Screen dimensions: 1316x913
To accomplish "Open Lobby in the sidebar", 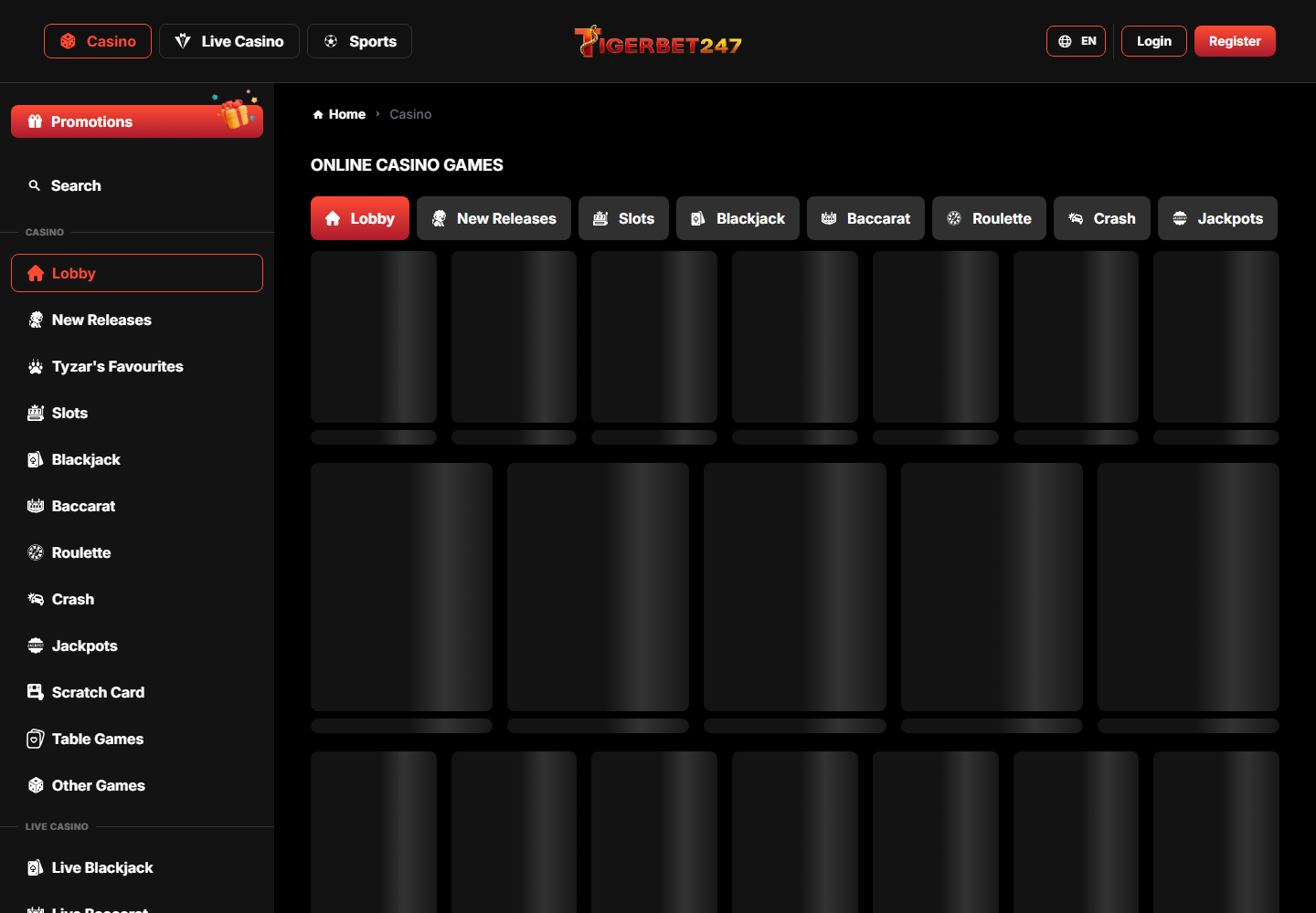I will click(137, 273).
